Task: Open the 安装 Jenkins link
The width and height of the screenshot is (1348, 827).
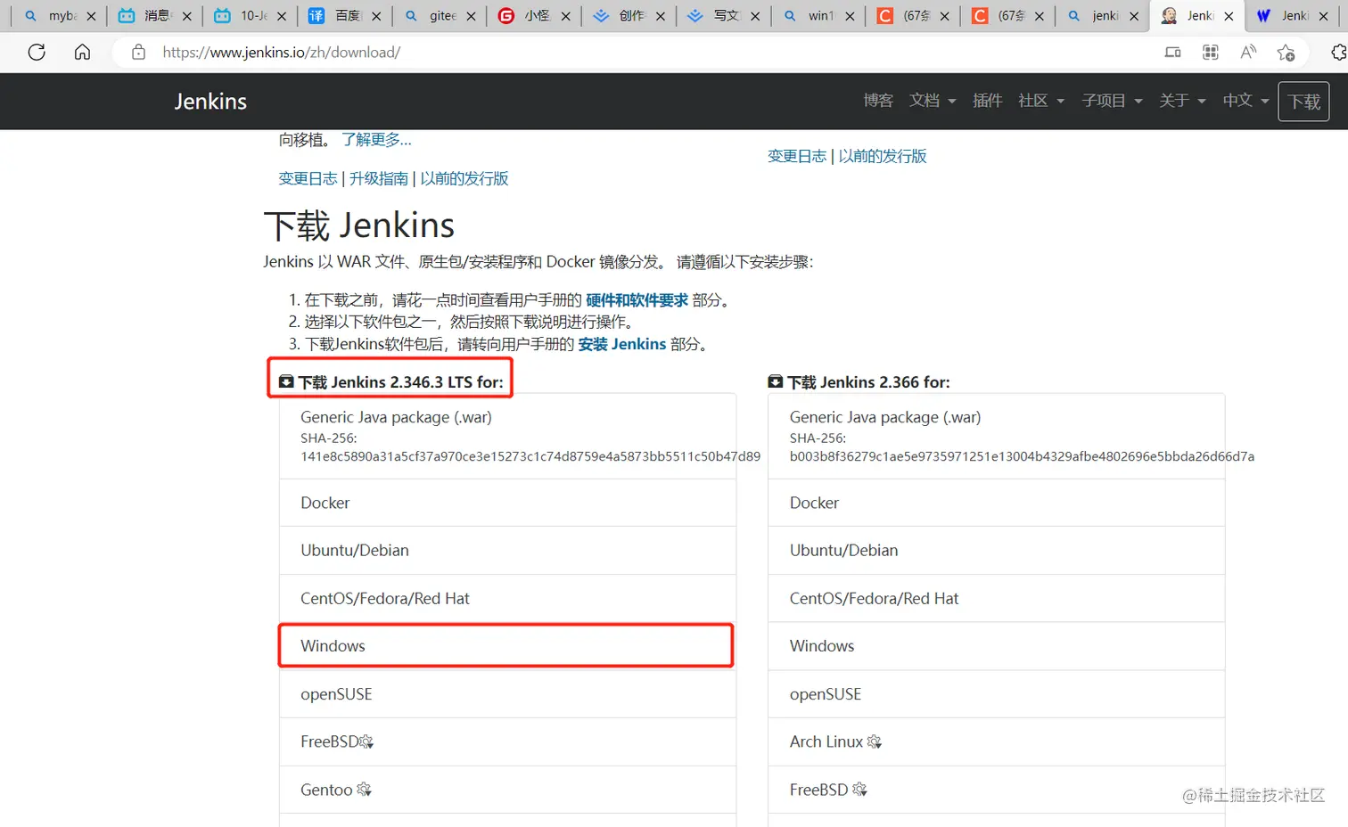Action: point(622,344)
